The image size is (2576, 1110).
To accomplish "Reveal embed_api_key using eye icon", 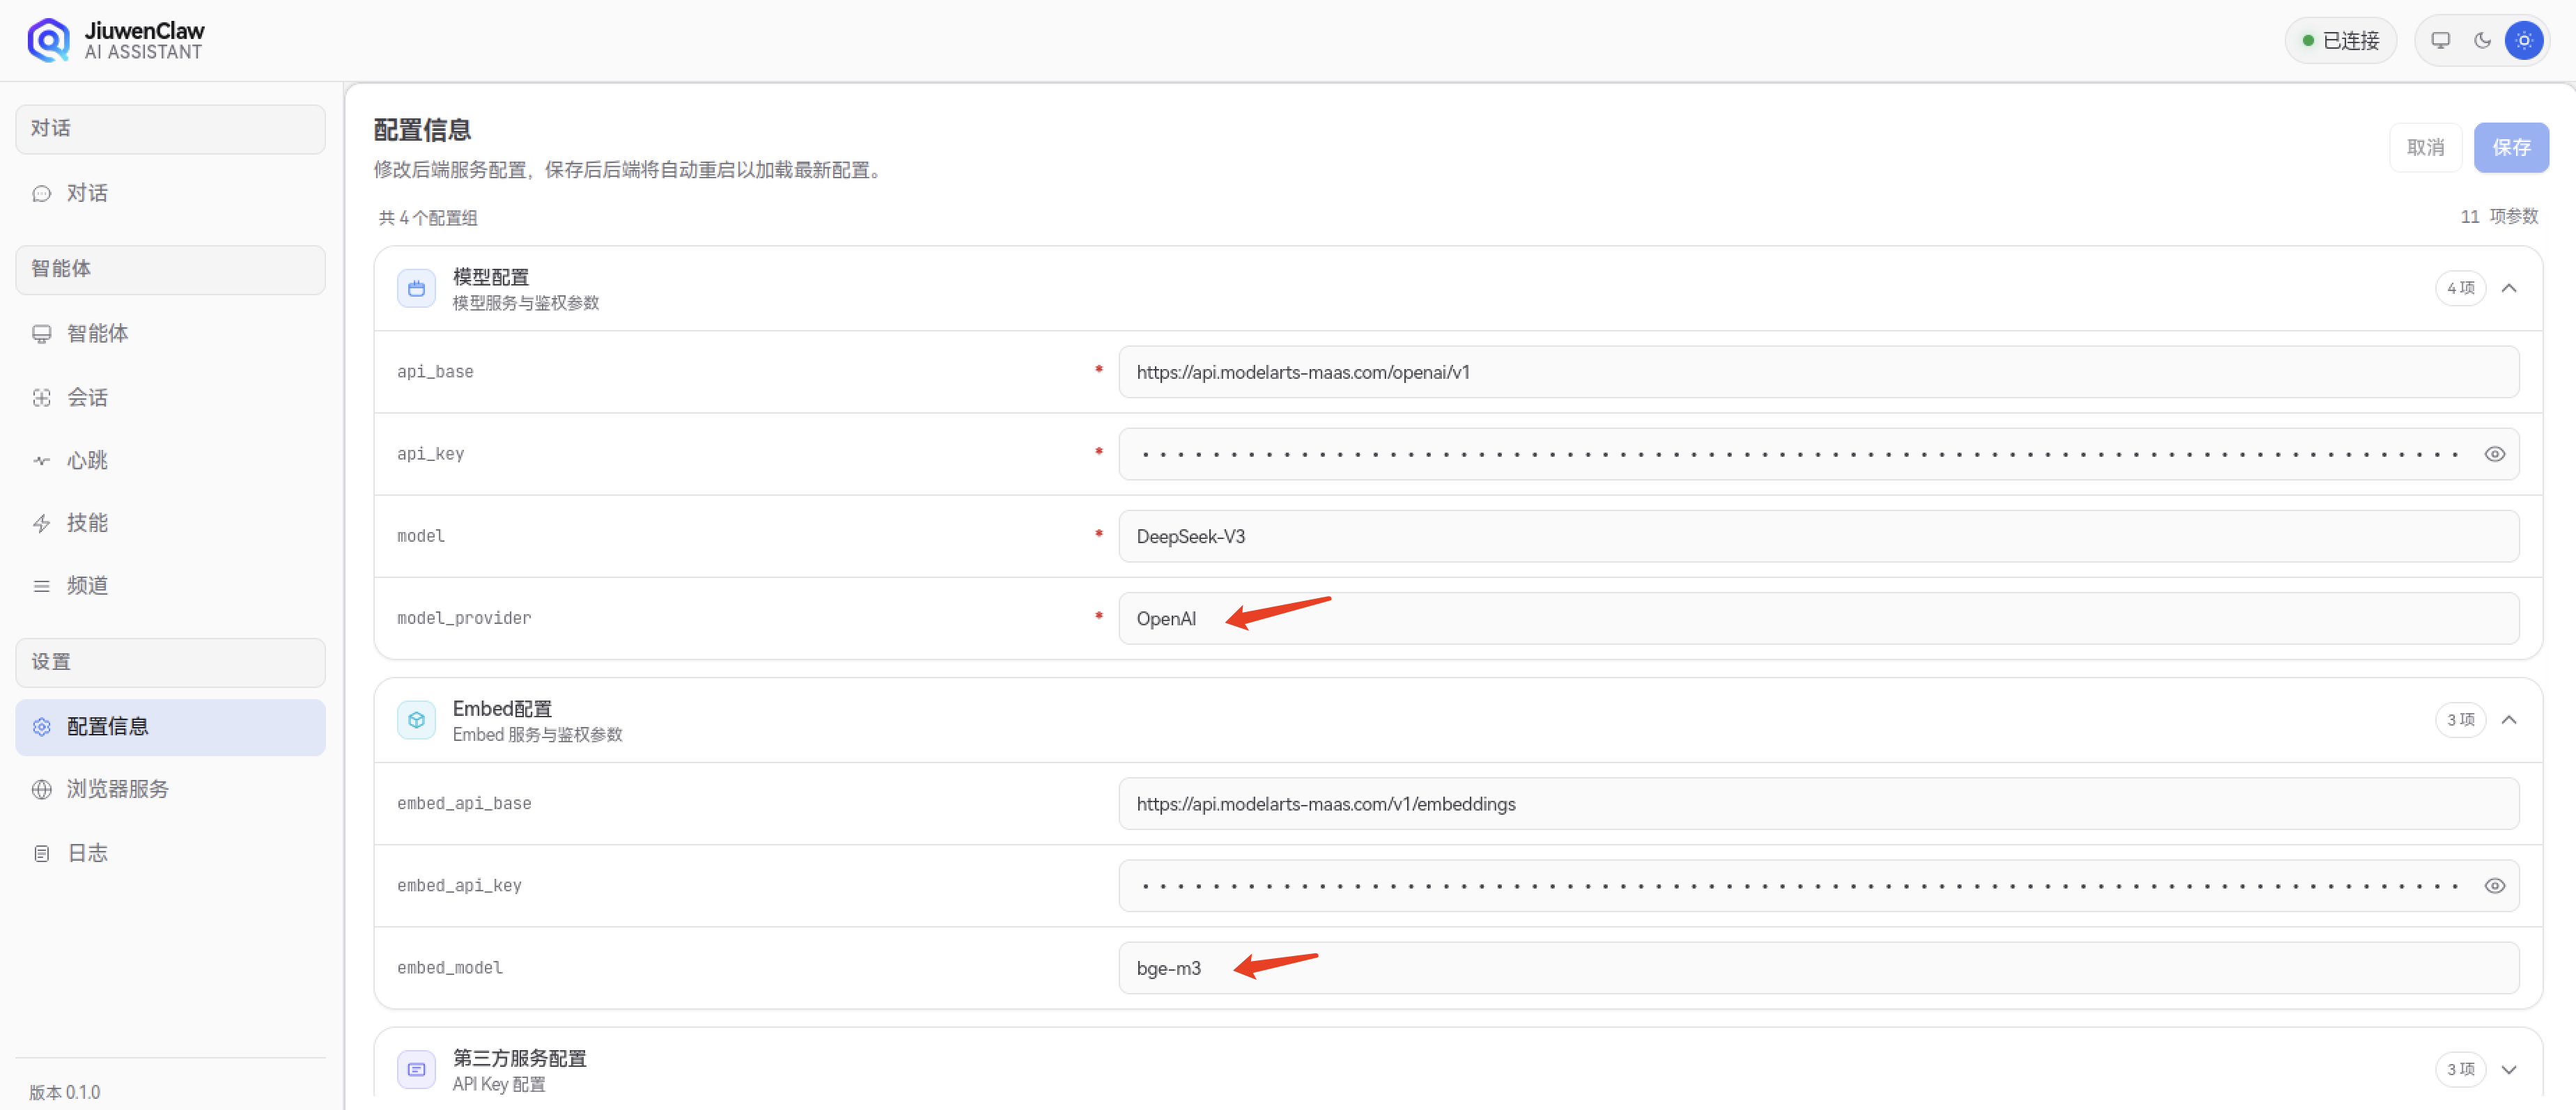I will click(x=2494, y=886).
